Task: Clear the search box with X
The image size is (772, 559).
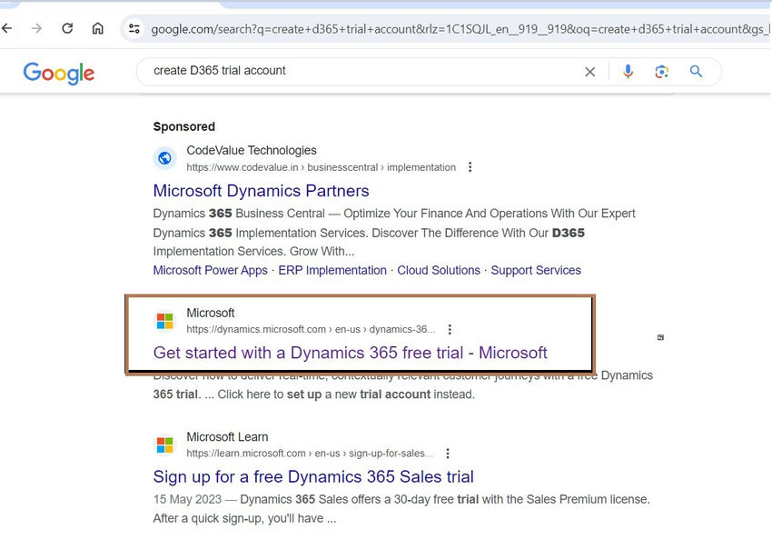Action: [589, 72]
